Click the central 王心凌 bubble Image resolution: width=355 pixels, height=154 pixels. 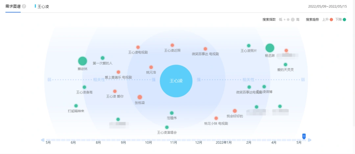click(176, 81)
